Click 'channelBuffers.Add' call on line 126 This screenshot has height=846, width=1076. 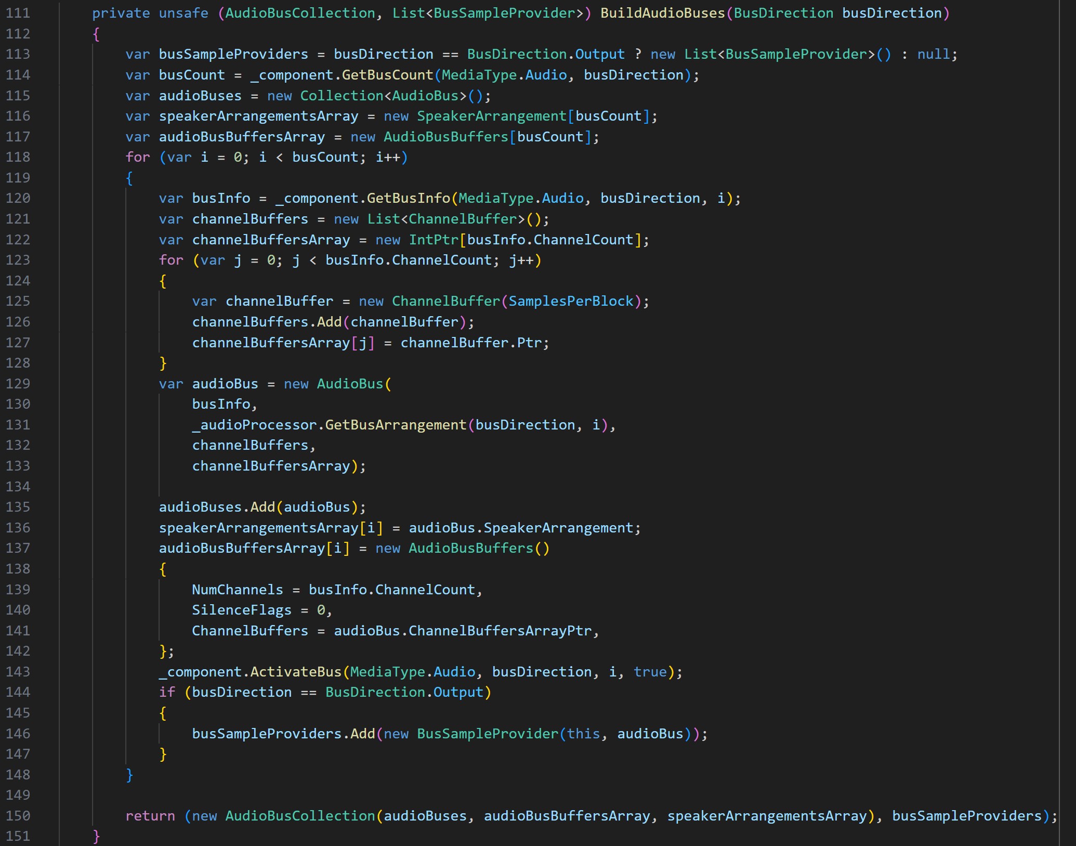(267, 322)
